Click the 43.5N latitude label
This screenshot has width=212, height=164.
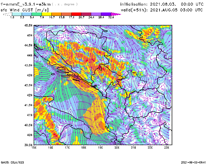tap(28, 65)
